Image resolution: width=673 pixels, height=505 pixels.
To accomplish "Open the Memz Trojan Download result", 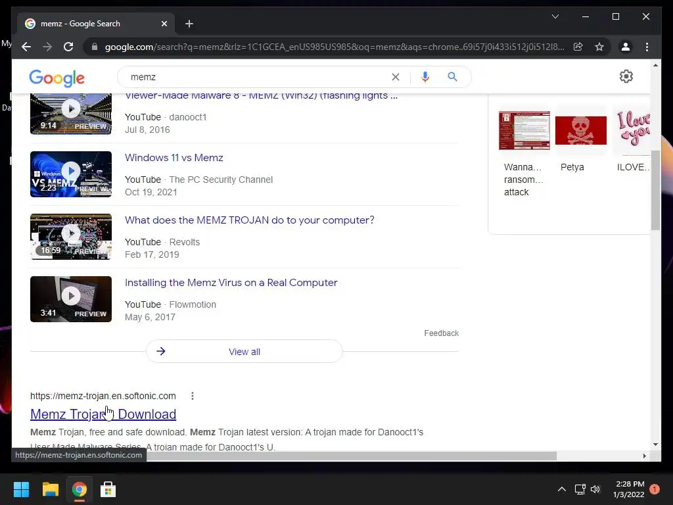I will point(103,414).
